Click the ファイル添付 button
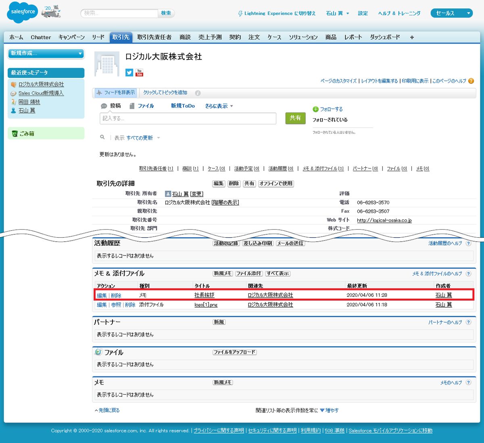 [249, 274]
